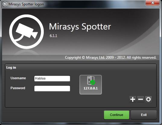Click the Password label

18,88
